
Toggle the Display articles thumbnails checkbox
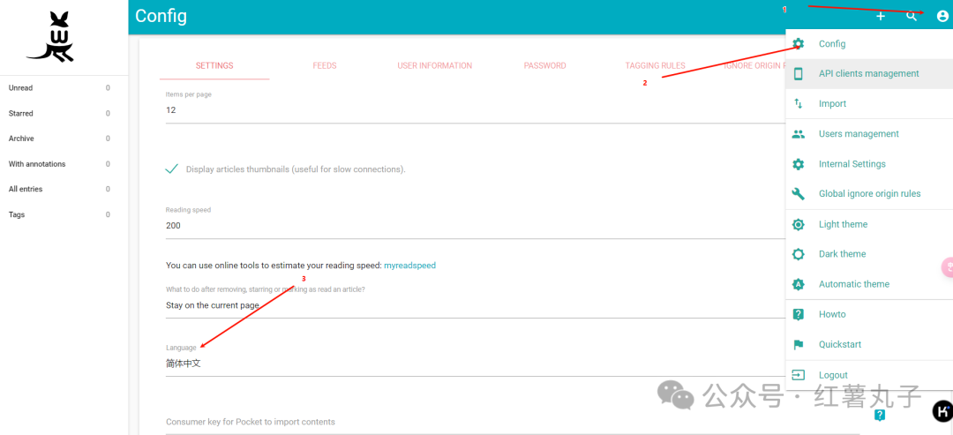172,169
